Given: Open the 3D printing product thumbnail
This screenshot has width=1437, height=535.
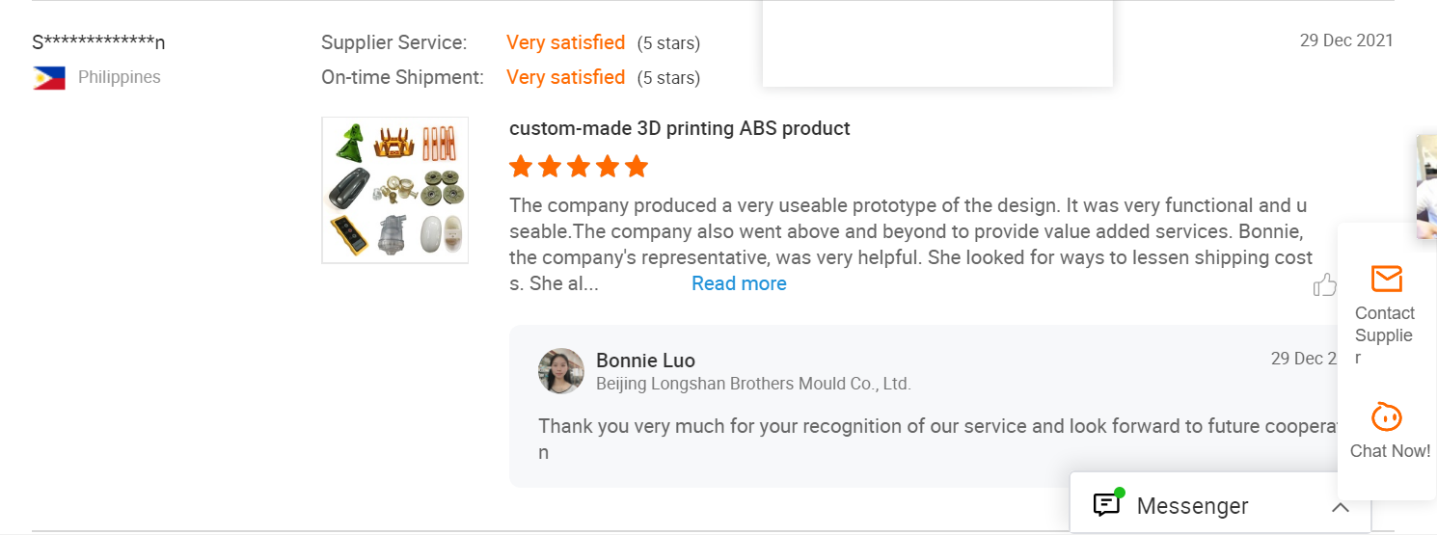Looking at the screenshot, I should point(395,190).
